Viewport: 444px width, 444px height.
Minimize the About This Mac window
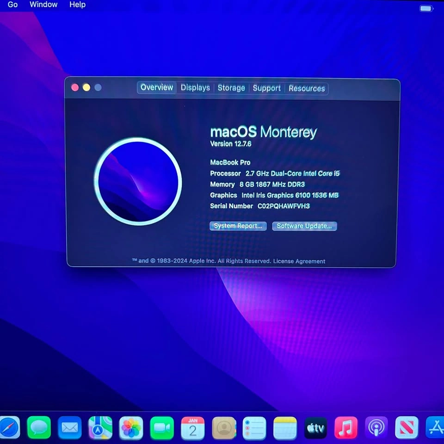coord(86,87)
